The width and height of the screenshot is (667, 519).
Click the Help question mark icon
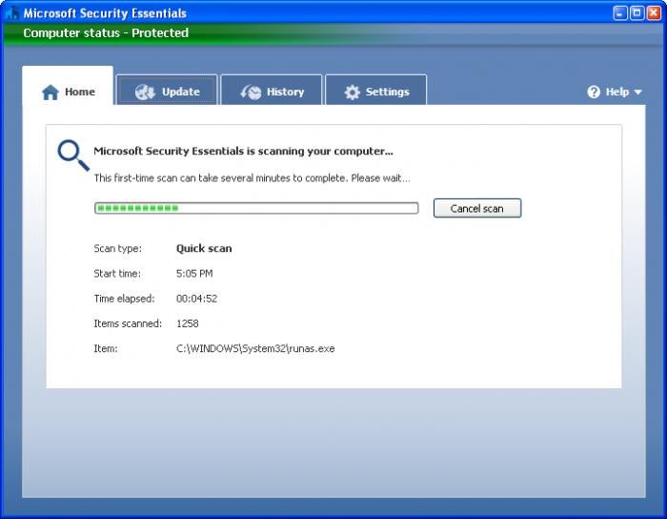(x=594, y=92)
